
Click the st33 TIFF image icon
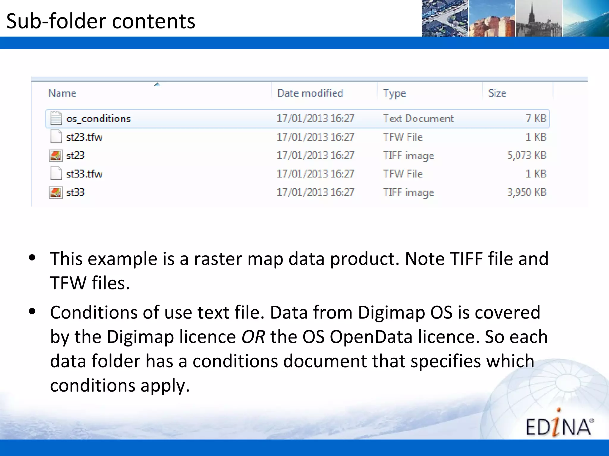(56, 192)
